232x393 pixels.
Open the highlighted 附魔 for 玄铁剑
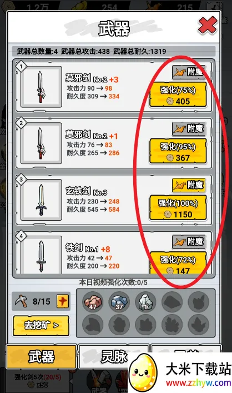189,185
